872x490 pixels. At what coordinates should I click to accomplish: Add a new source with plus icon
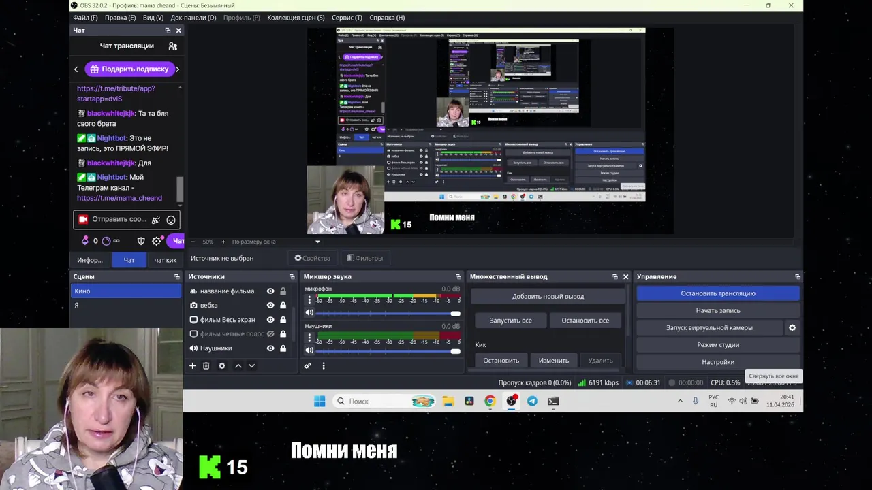tap(192, 366)
